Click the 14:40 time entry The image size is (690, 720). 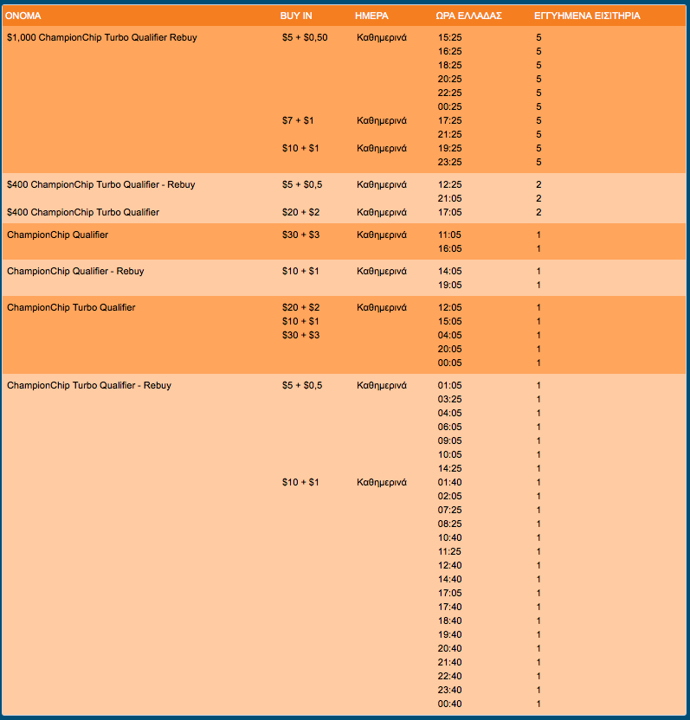click(x=449, y=579)
